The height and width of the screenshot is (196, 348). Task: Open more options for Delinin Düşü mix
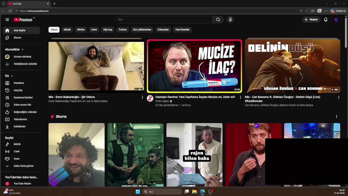coord(338,97)
